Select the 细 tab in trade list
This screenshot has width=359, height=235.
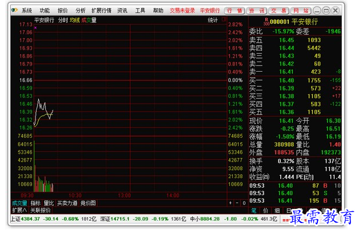click(x=277, y=211)
